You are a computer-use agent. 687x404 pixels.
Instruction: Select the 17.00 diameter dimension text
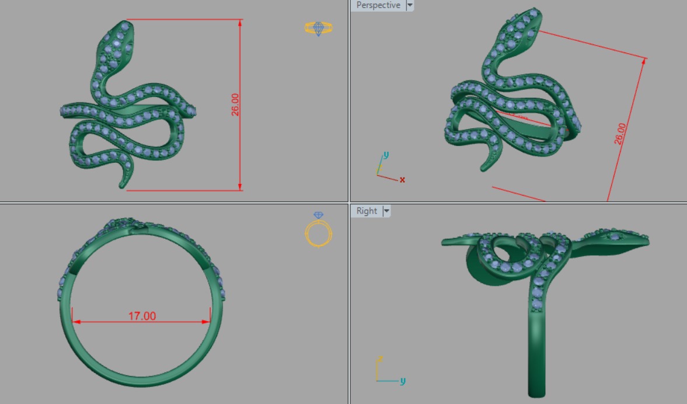(x=142, y=316)
